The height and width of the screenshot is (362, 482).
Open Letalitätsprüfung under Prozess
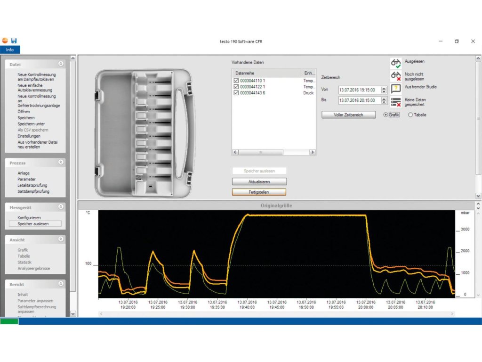[32, 185]
